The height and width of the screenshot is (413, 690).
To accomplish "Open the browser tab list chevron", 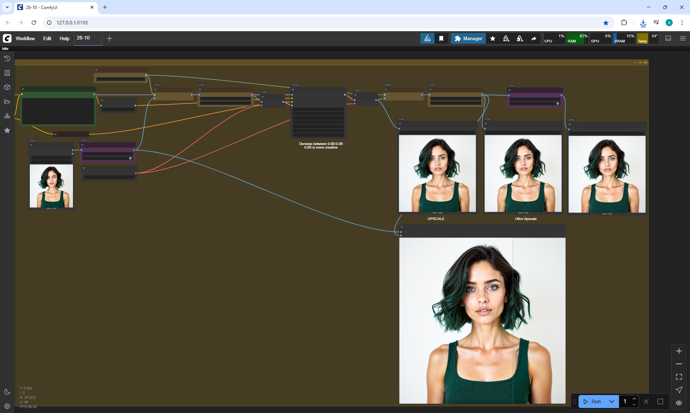I will [7, 7].
